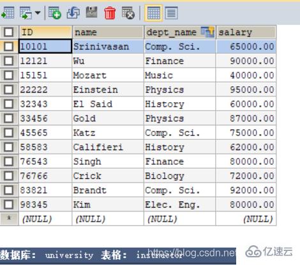
Task: Select the salary cell 75000.00
Action: pyautogui.click(x=246, y=133)
